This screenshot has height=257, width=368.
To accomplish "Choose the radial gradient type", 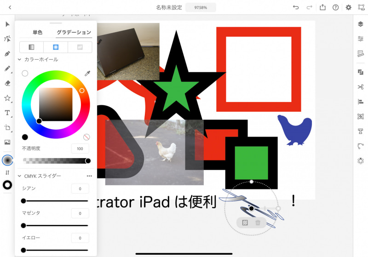I will (56, 47).
